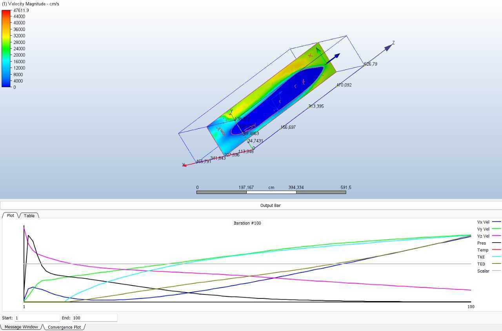This screenshot has height=331, width=502.
Task: Click the Temp legend entry
Action: pos(489,250)
